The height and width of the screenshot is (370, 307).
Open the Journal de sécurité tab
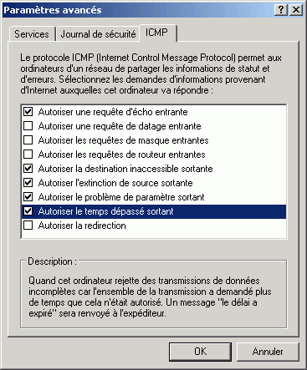(98, 34)
